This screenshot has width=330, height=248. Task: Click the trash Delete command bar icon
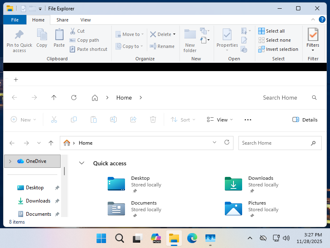[153, 119]
